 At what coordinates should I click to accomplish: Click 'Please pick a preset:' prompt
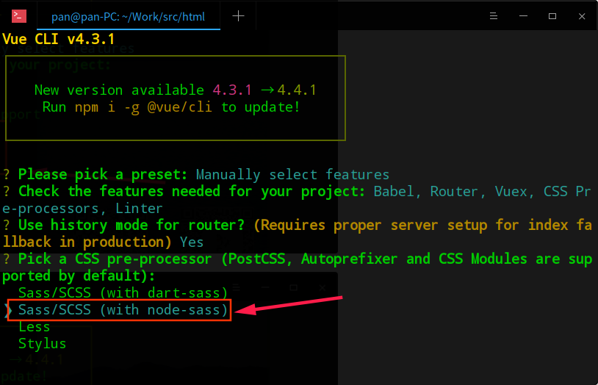(103, 174)
